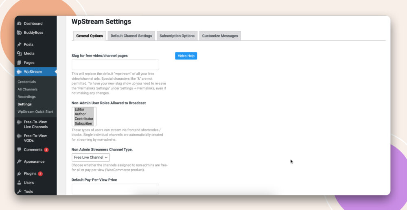This screenshot has width=407, height=210.
Task: Open the All Channels submenu link
Action: tap(27, 90)
